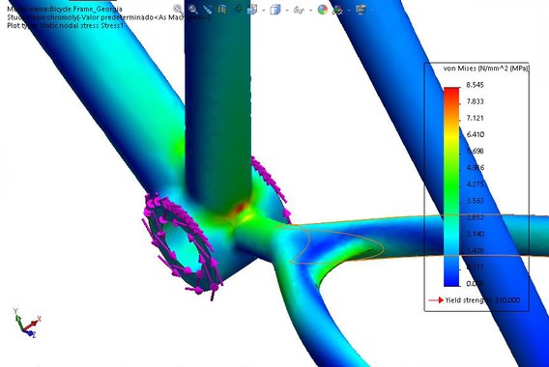This screenshot has width=549, height=367.
Task: Click the Previous View icon
Action: click(x=208, y=10)
